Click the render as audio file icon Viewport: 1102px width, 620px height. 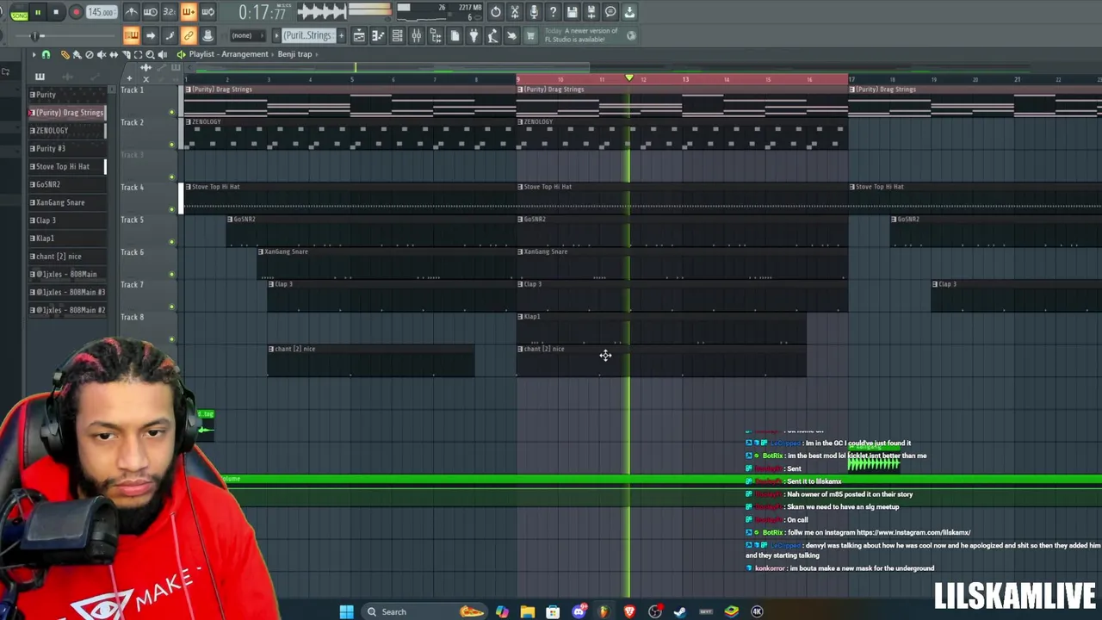(x=591, y=12)
